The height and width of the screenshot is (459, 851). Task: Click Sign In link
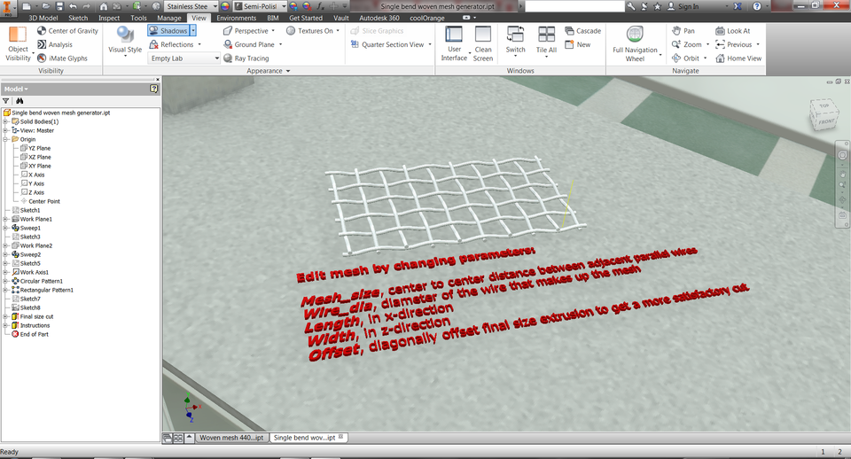pyautogui.click(x=688, y=6)
